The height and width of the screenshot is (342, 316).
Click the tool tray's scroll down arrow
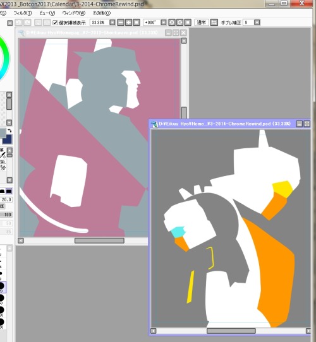click(9, 180)
